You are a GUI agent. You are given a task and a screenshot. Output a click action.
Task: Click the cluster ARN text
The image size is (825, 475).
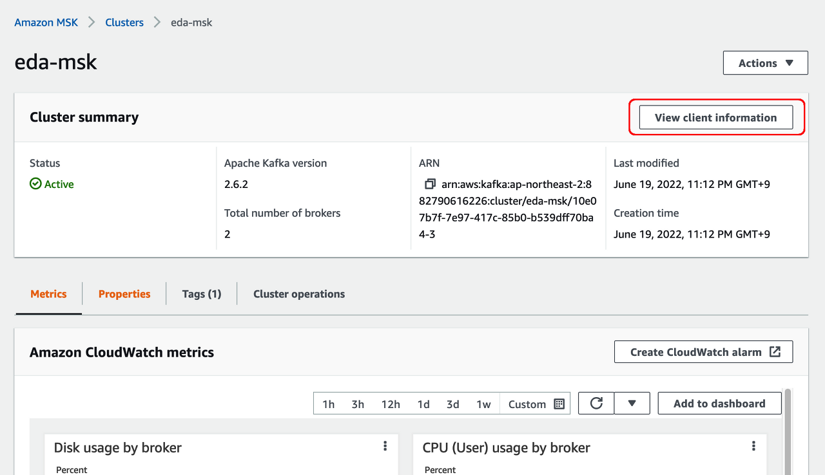(508, 209)
